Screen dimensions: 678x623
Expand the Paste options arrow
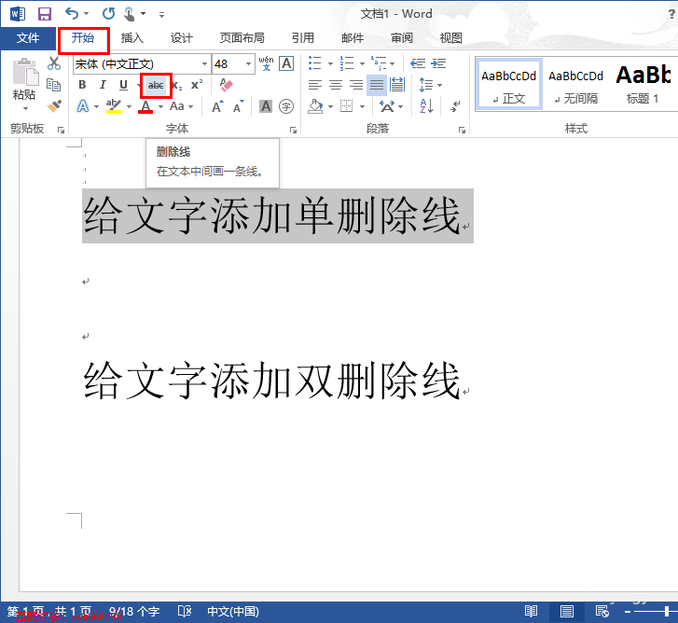coord(25,108)
